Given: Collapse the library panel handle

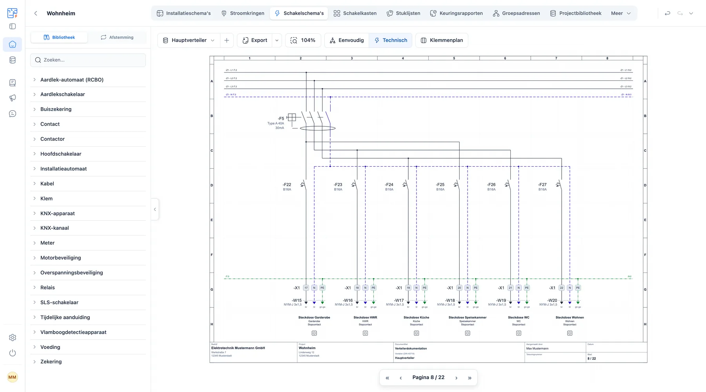Looking at the screenshot, I should (155, 209).
